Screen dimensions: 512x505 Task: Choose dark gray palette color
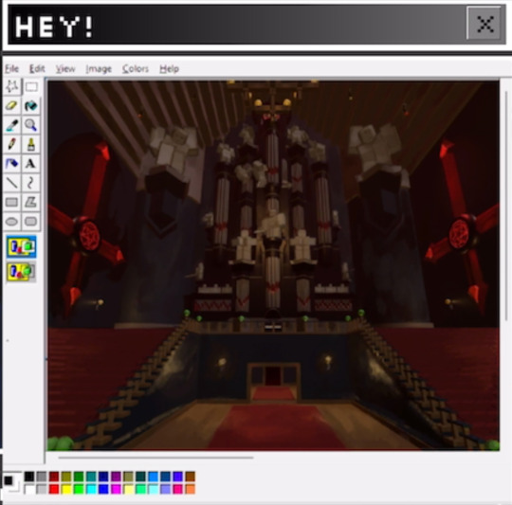pyautogui.click(x=42, y=477)
